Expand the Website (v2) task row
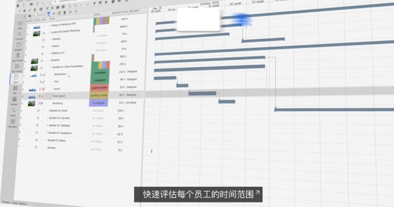 [x=50, y=53]
